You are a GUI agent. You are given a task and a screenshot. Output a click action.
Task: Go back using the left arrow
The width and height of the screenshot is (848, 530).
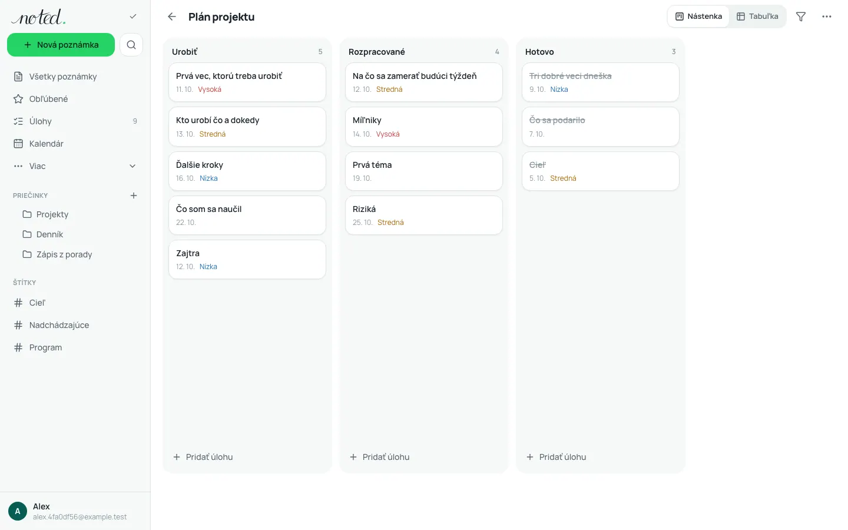(172, 16)
